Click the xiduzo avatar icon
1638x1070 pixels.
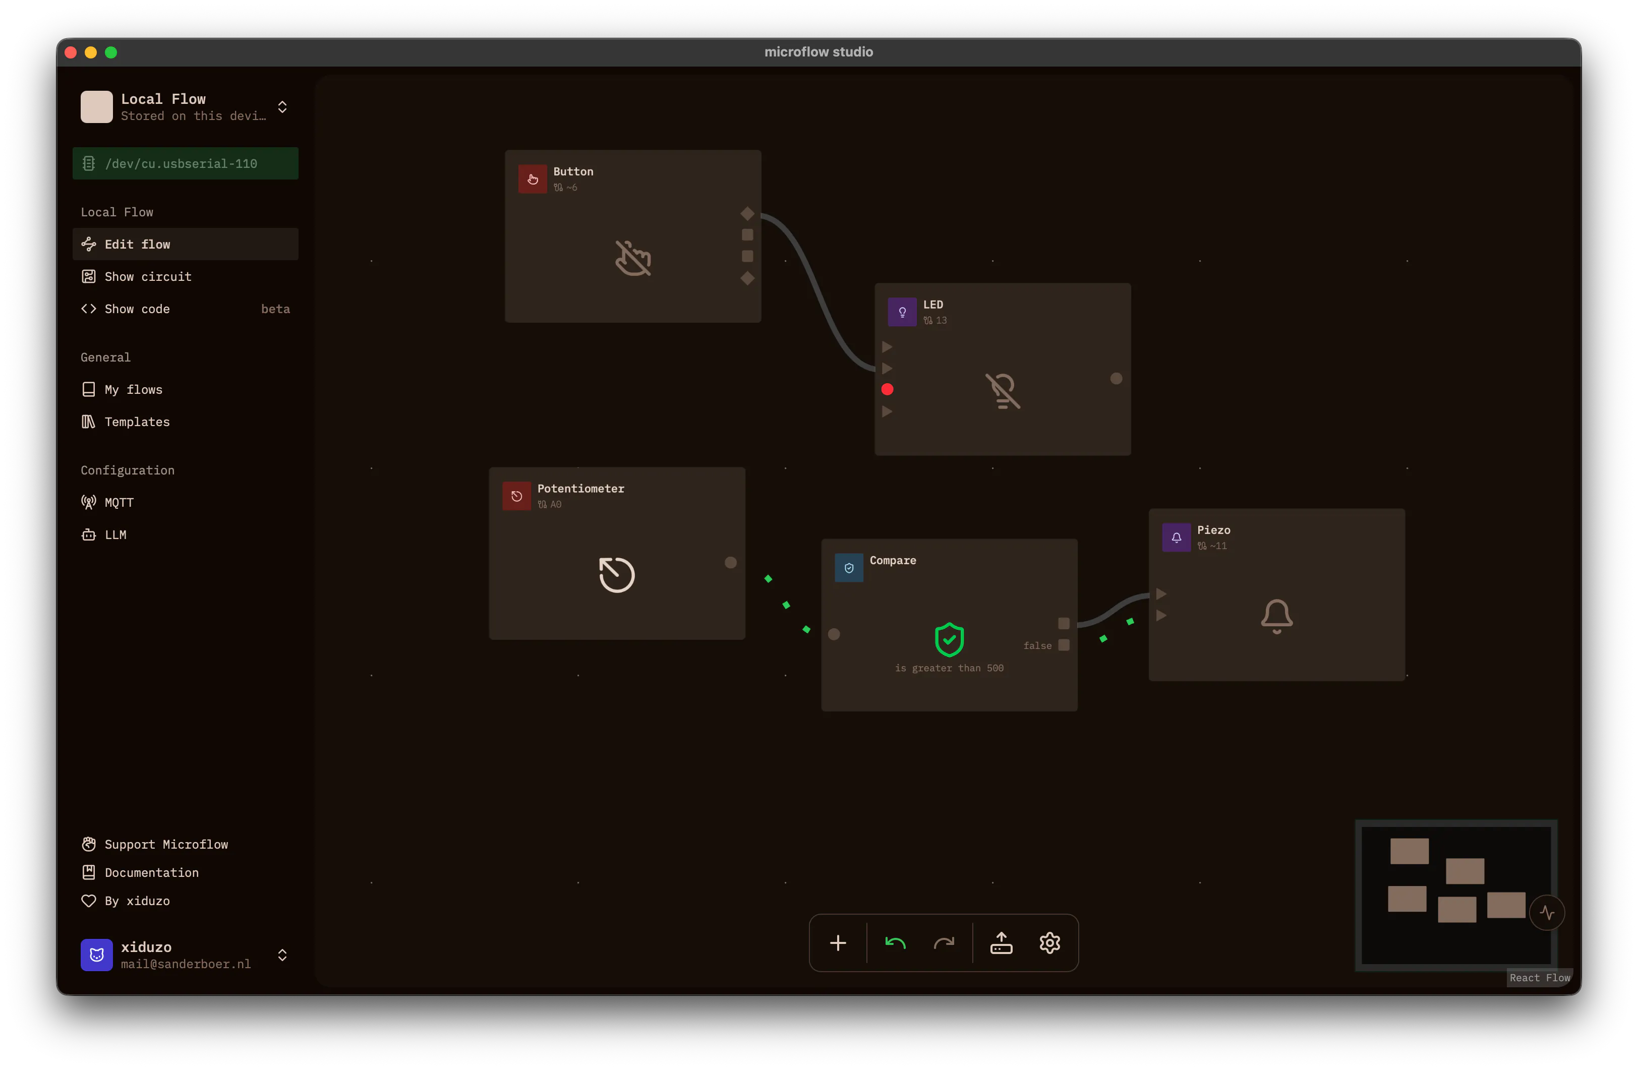pyautogui.click(x=96, y=955)
